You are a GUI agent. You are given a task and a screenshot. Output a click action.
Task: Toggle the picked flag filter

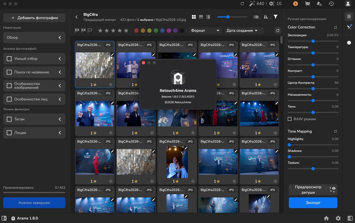(x=77, y=30)
